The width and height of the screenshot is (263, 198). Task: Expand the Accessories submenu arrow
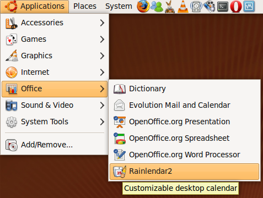point(102,23)
